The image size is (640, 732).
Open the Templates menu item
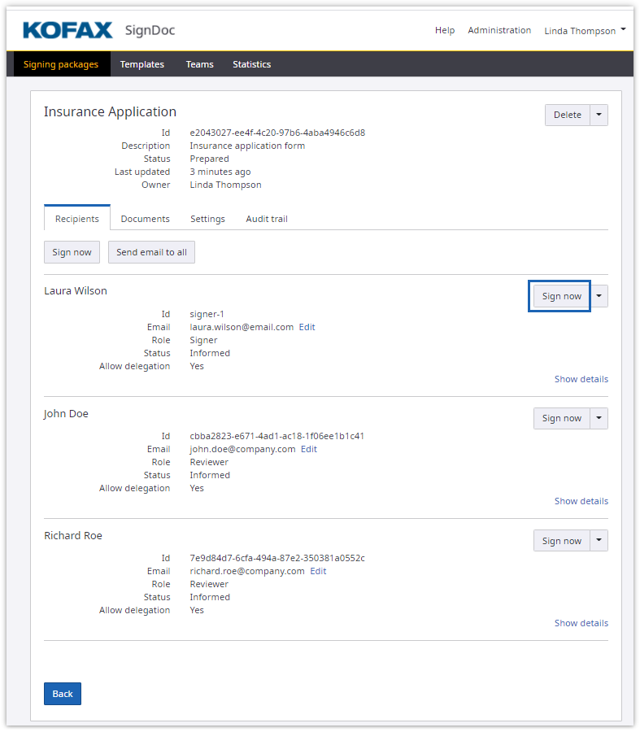click(141, 64)
